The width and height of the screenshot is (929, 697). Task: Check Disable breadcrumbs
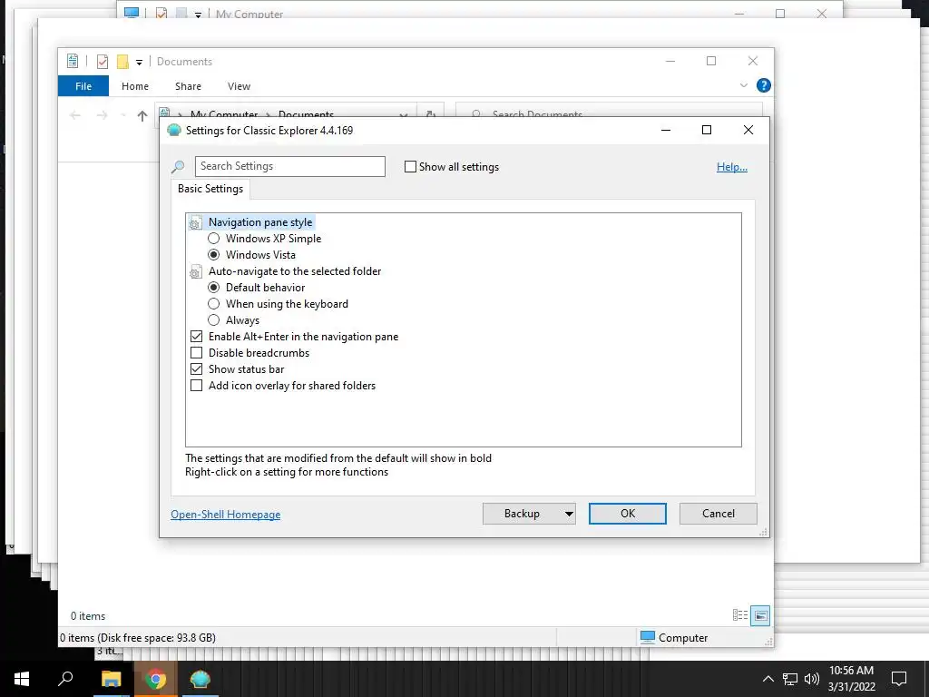click(x=196, y=353)
